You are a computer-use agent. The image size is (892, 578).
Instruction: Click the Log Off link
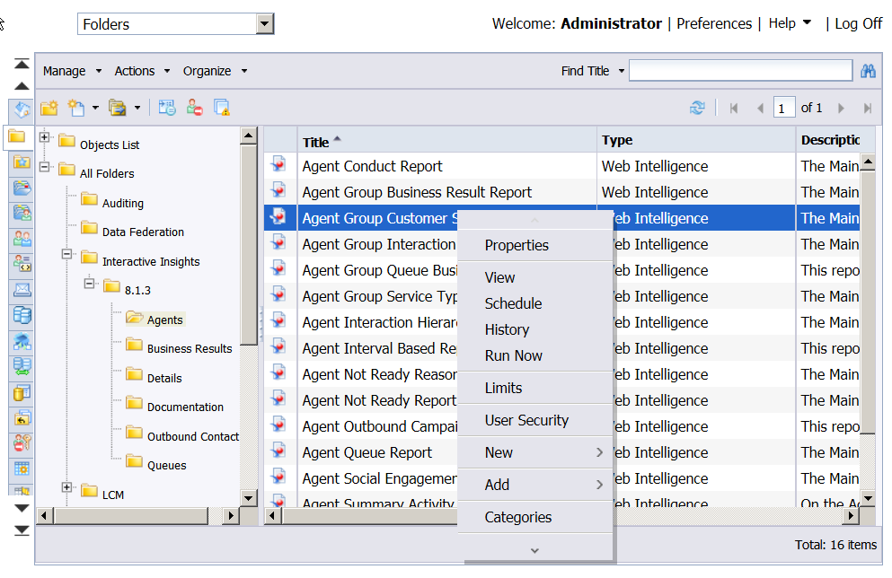(858, 23)
